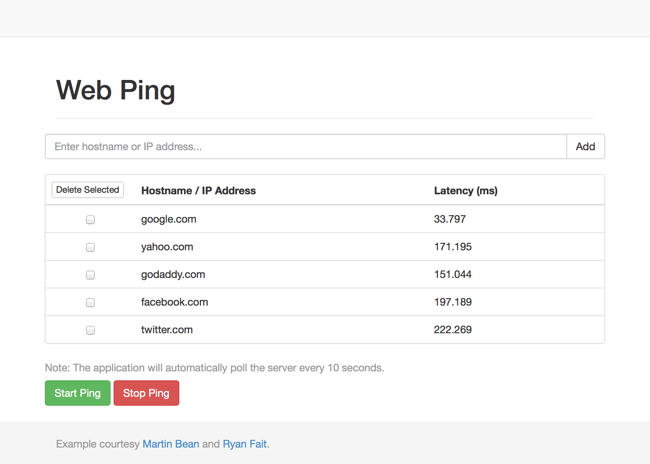Open the Martin Bean link
The image size is (650, 464).
(171, 444)
